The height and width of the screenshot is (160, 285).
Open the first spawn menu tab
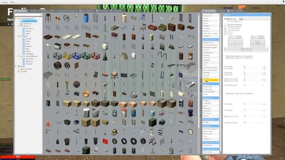pyautogui.click(x=21, y=11)
